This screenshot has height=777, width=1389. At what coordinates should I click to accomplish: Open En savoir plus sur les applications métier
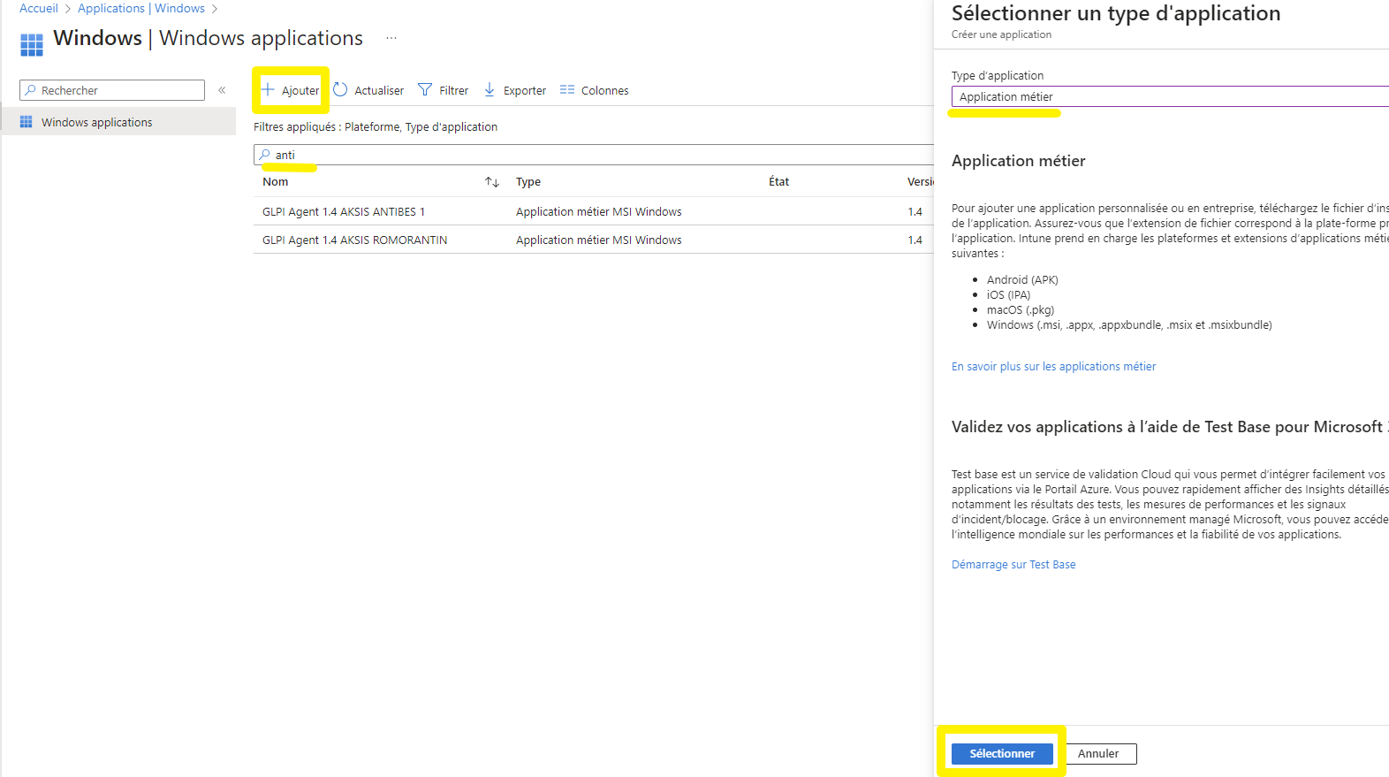point(1053,366)
